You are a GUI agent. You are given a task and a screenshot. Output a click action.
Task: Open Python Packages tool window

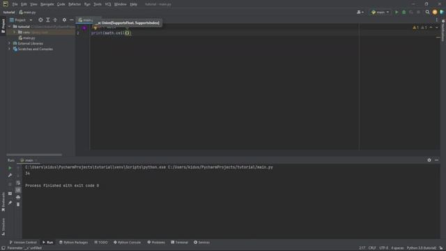(x=73, y=243)
